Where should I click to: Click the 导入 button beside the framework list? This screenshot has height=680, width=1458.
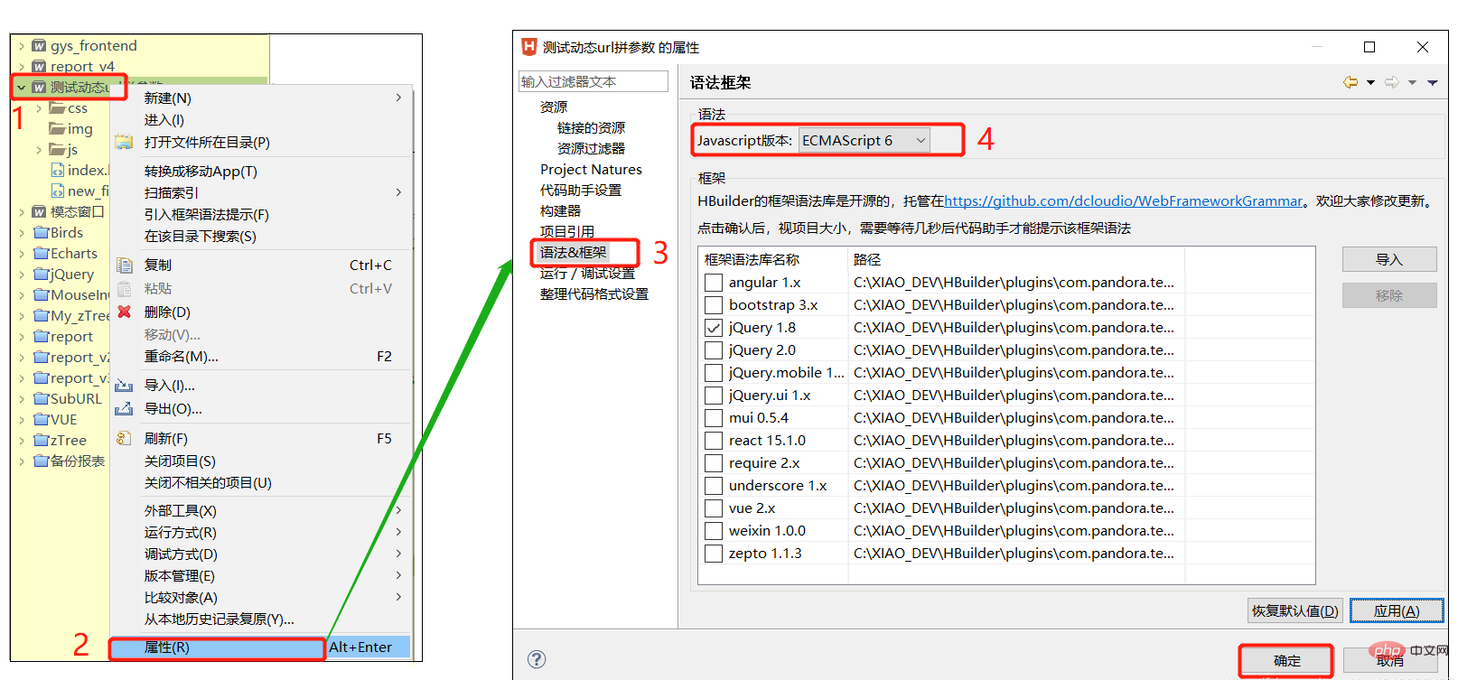pyautogui.click(x=1389, y=259)
